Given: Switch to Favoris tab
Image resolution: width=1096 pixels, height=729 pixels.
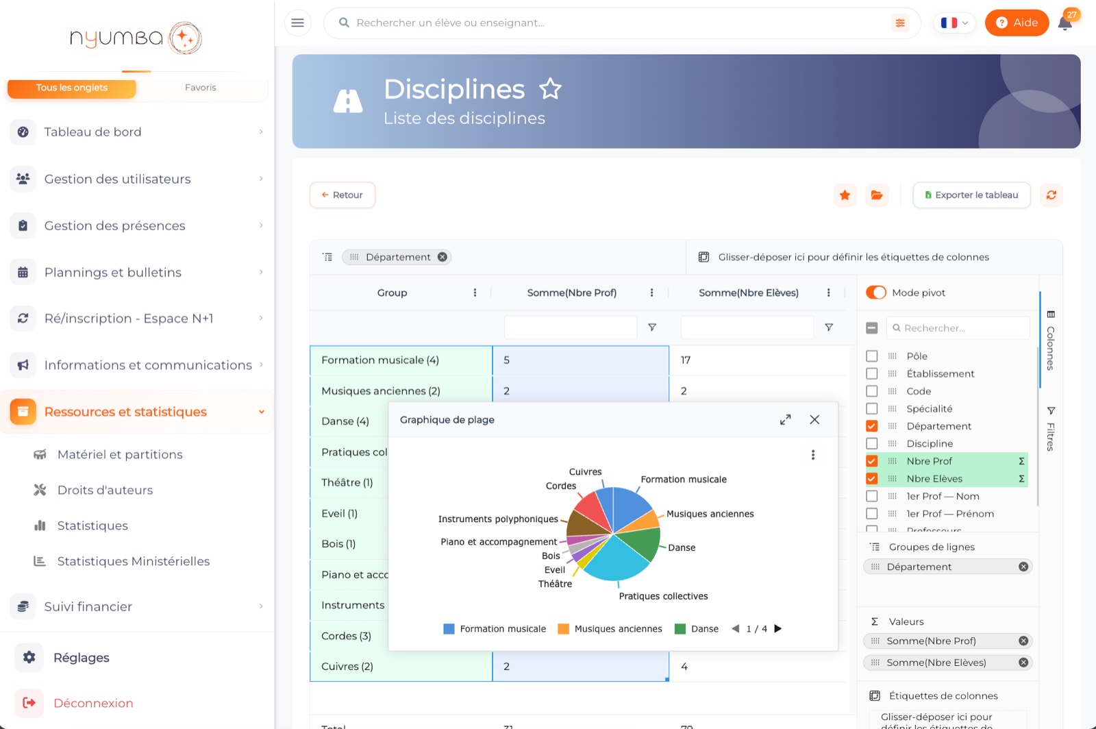Looking at the screenshot, I should point(201,88).
